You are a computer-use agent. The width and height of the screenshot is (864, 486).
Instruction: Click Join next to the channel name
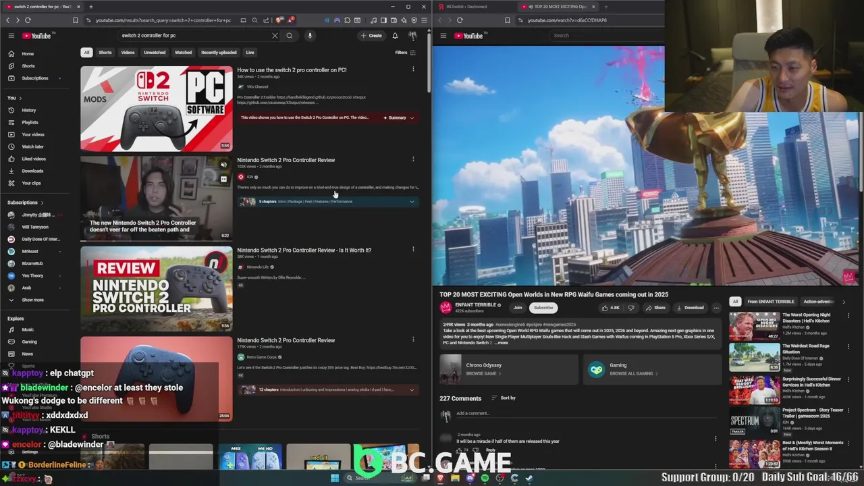click(518, 308)
